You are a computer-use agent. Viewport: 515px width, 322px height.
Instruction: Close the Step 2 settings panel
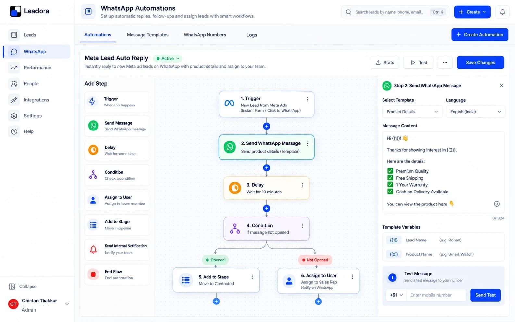coord(501,86)
